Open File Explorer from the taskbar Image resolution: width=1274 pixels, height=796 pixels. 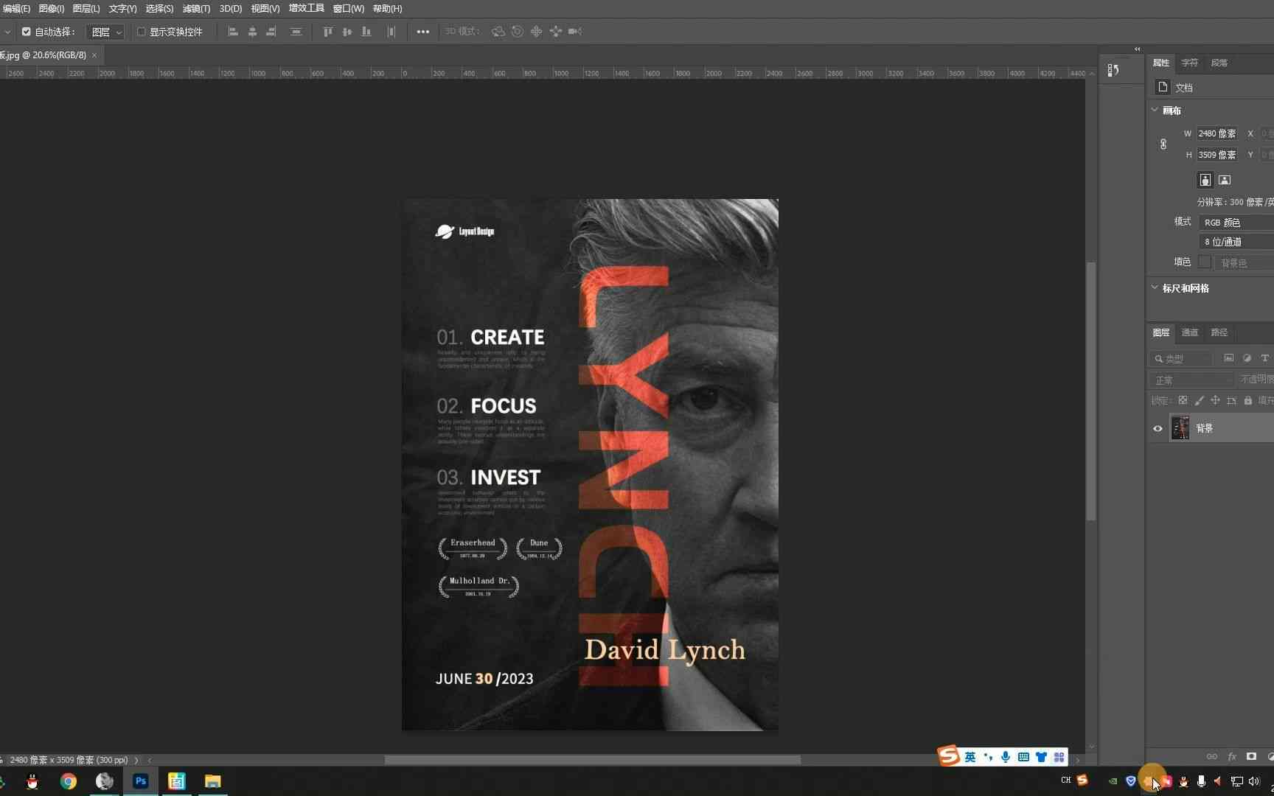(212, 781)
